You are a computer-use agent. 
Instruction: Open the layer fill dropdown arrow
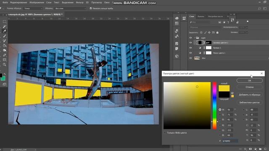tap(247, 32)
